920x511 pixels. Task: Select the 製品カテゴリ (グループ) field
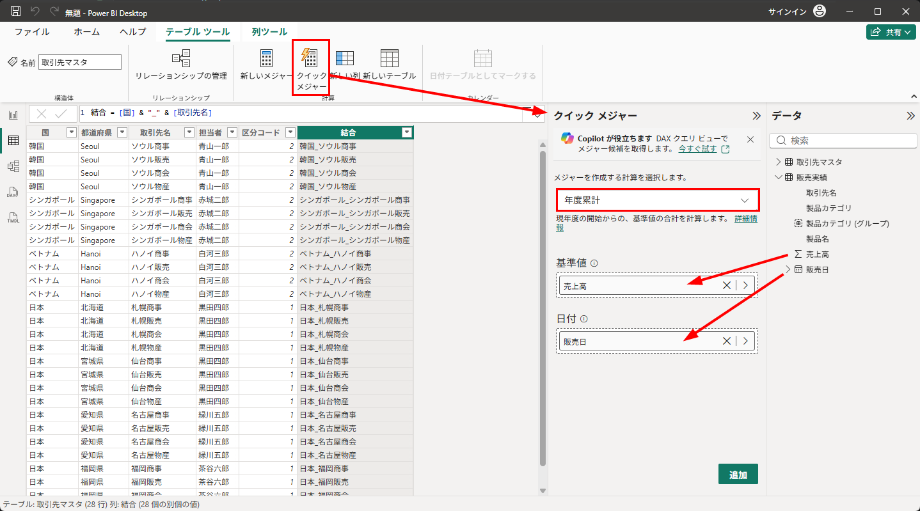pos(847,223)
